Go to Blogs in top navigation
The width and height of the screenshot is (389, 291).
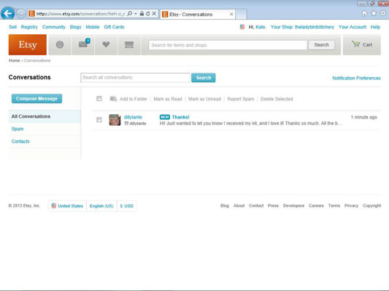[x=75, y=27]
